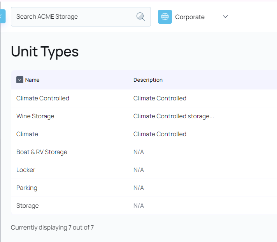The image size is (277, 242).
Task: Open the Climate unit type row
Action: [x=27, y=134]
